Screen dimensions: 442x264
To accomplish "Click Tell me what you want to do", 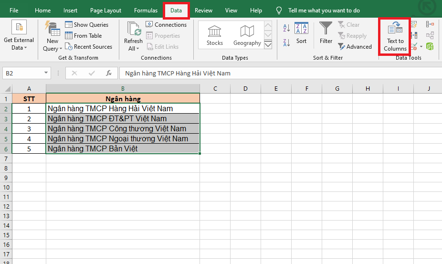I will [x=324, y=11].
